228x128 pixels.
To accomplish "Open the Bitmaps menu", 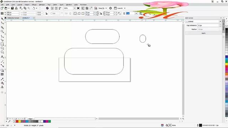I will point(42,5).
